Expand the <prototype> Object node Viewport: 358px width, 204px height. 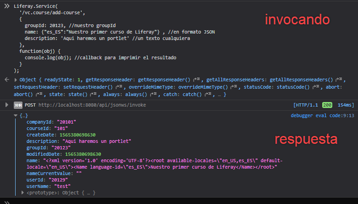point(22,193)
